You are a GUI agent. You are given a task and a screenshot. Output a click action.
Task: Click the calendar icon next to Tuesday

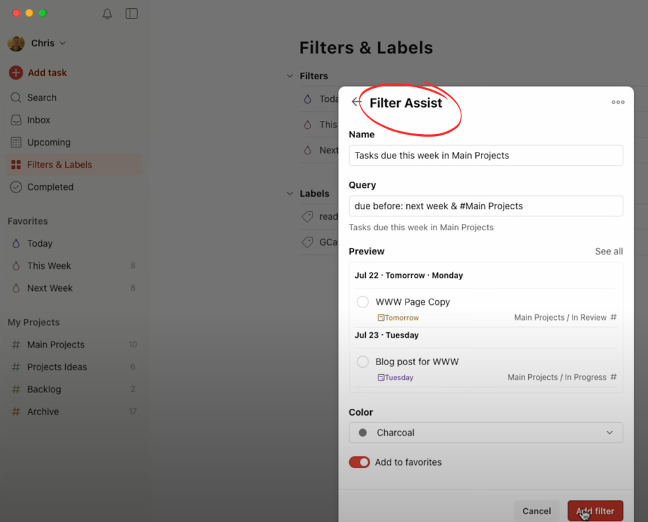click(380, 377)
